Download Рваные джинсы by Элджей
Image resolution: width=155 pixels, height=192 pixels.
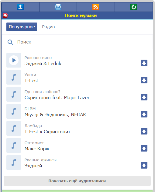[144, 165]
